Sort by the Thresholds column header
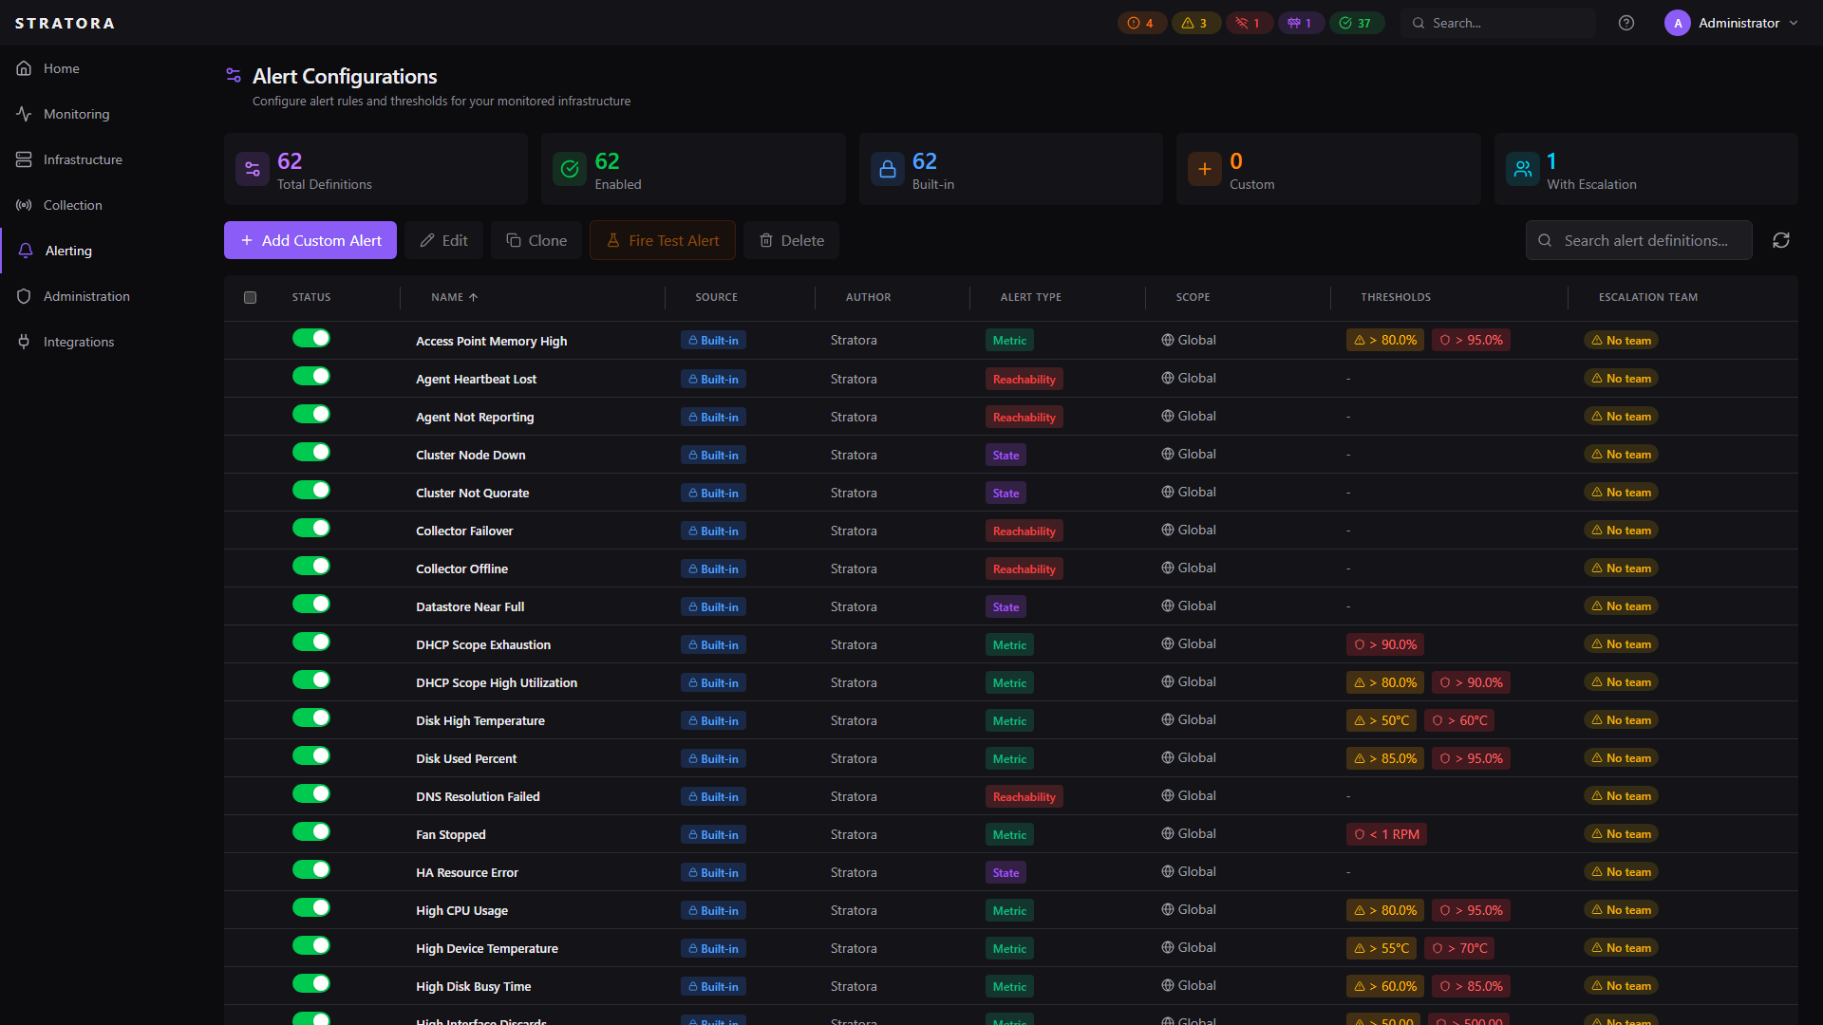 (1395, 297)
